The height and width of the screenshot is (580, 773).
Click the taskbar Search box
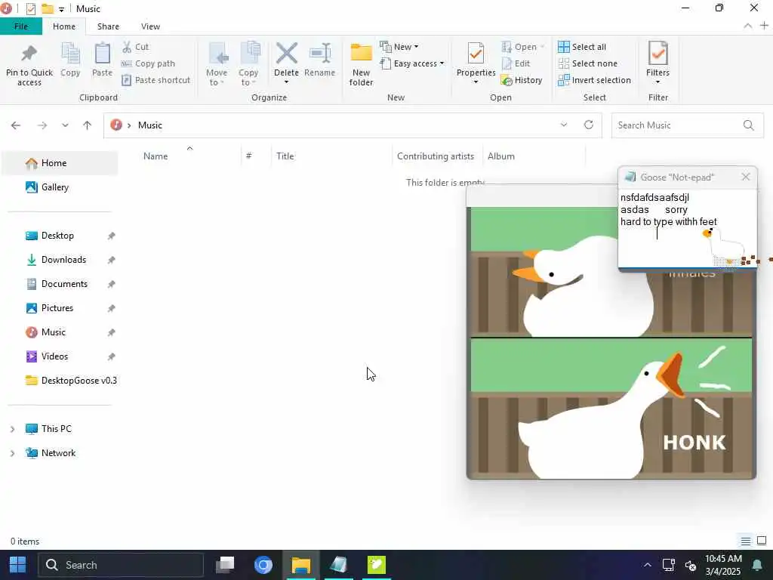point(121,565)
